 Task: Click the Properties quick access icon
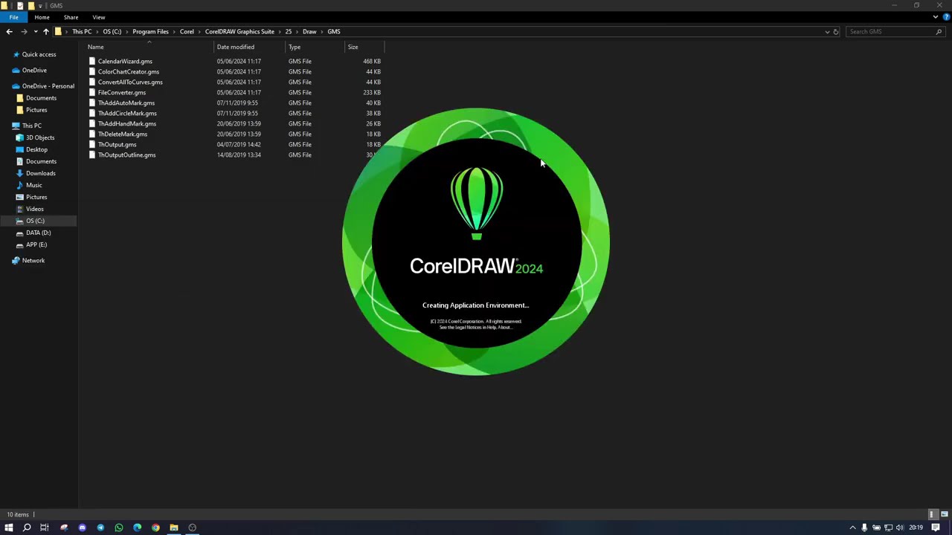click(20, 5)
